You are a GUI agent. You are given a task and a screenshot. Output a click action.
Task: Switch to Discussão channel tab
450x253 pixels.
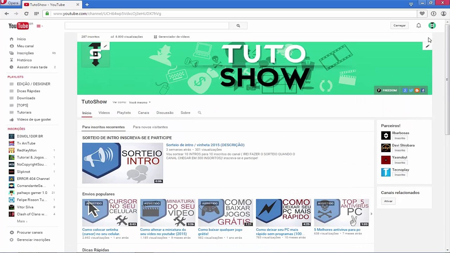[x=165, y=113]
